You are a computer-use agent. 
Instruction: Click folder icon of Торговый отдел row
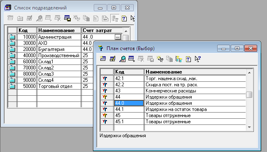[12, 86]
